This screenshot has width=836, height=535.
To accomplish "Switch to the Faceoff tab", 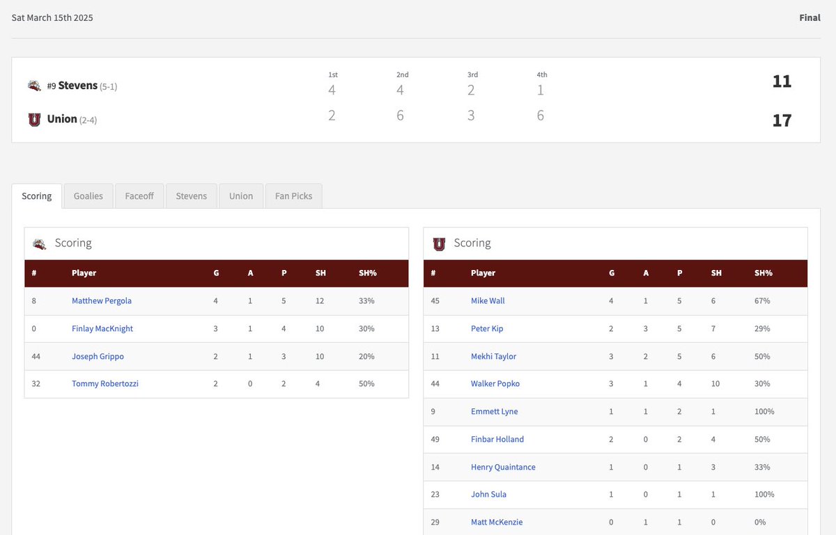I will (x=139, y=196).
